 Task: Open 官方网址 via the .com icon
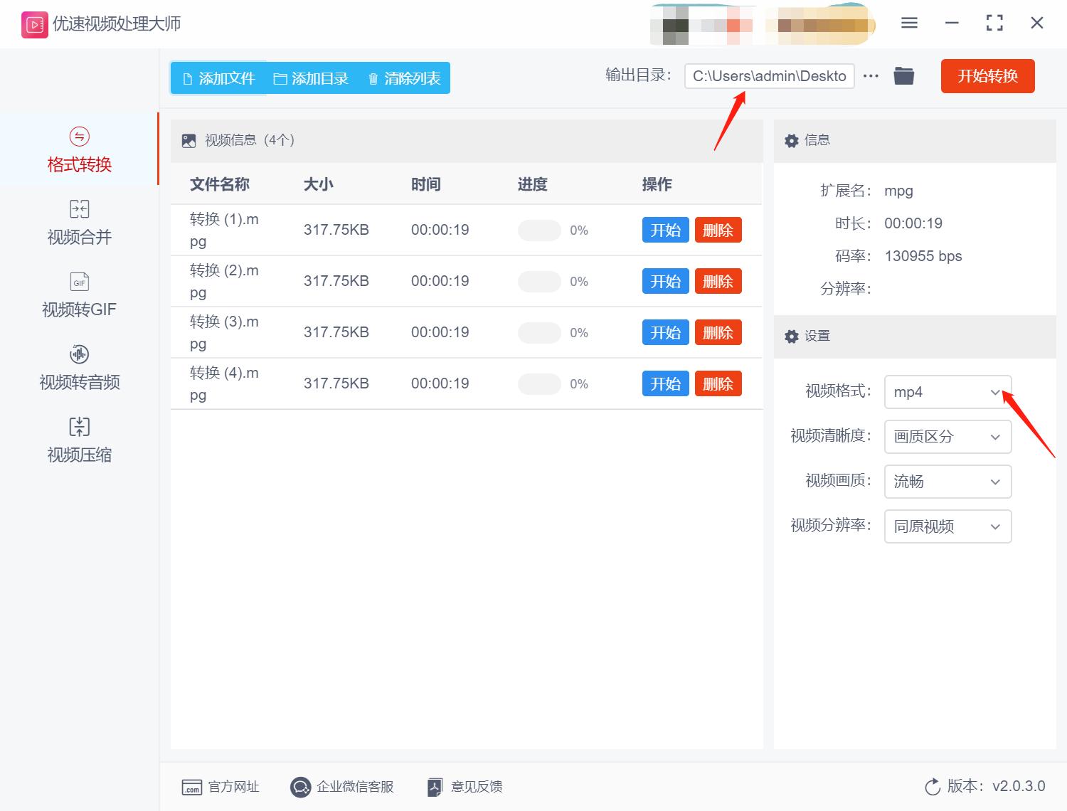(191, 787)
